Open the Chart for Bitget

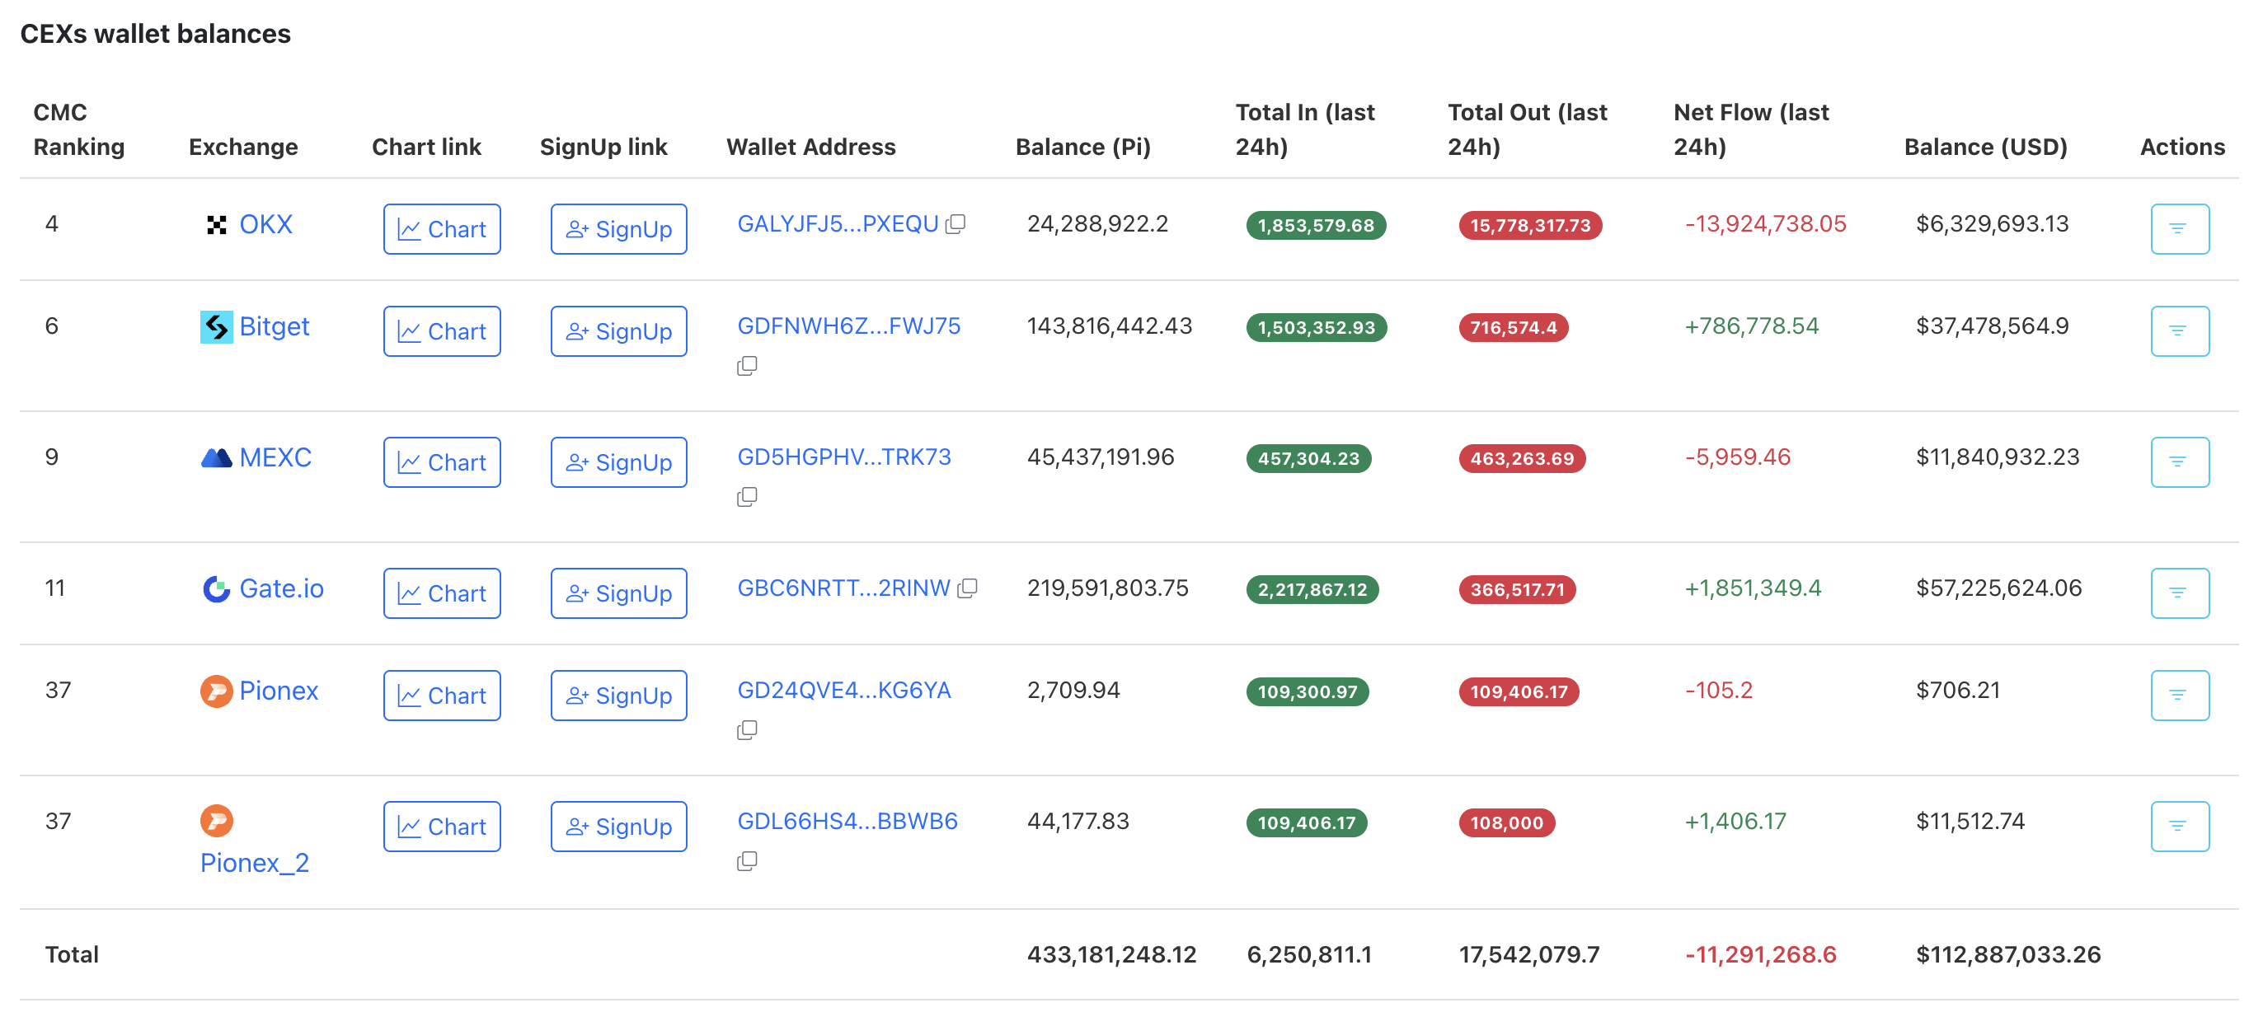442,330
